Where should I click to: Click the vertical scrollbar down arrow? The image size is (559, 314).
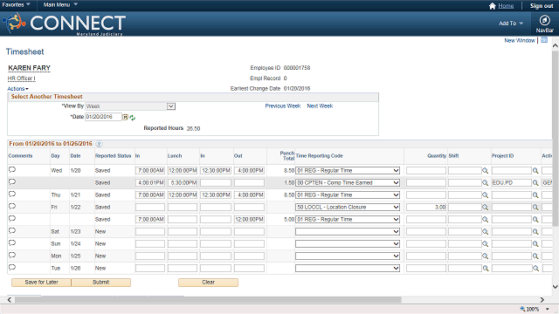click(556, 287)
